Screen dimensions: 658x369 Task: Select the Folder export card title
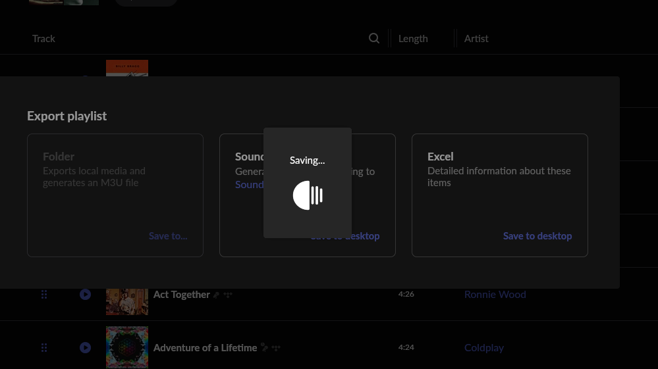[59, 157]
